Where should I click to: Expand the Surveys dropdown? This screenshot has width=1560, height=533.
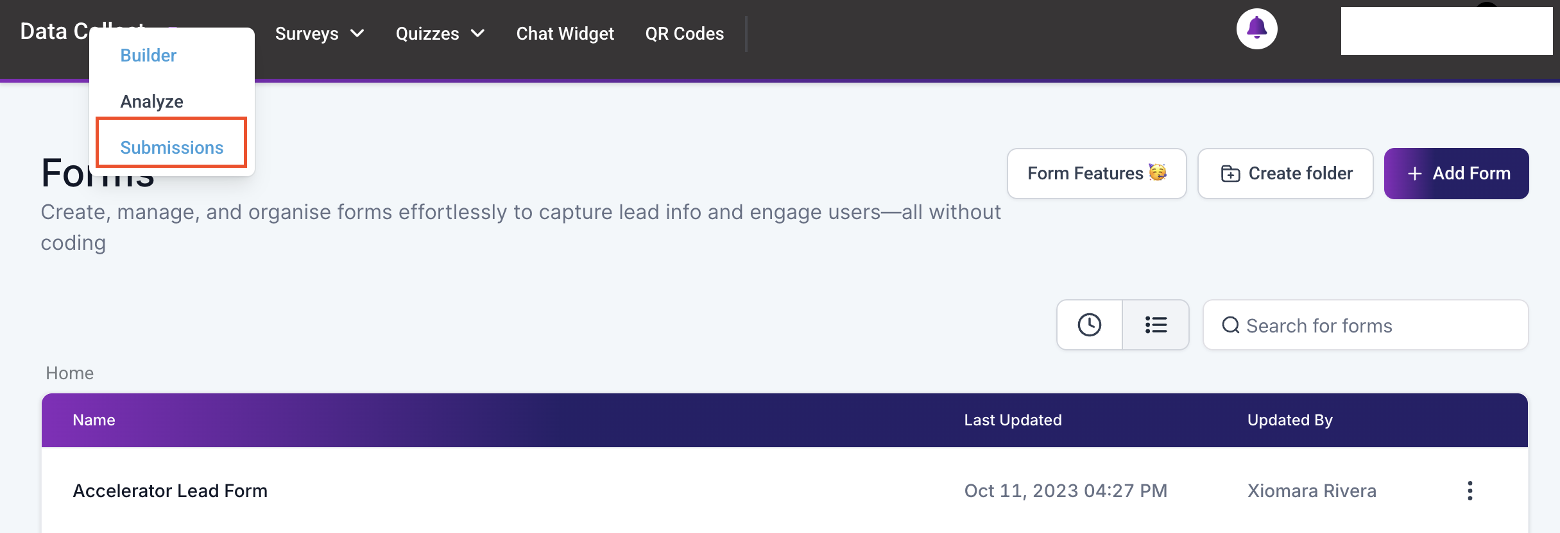320,33
